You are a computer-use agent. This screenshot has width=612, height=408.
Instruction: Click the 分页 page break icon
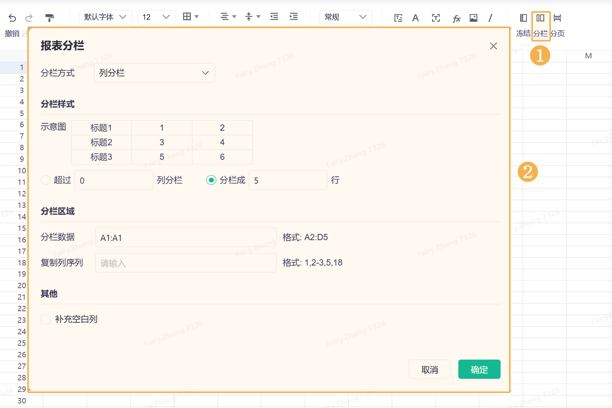click(x=557, y=18)
